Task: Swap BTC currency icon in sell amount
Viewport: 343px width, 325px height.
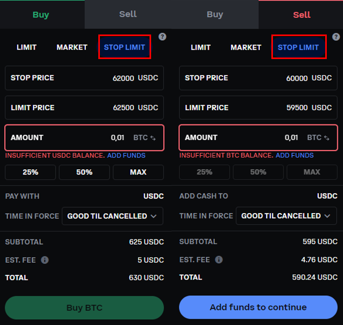Action: [327, 138]
